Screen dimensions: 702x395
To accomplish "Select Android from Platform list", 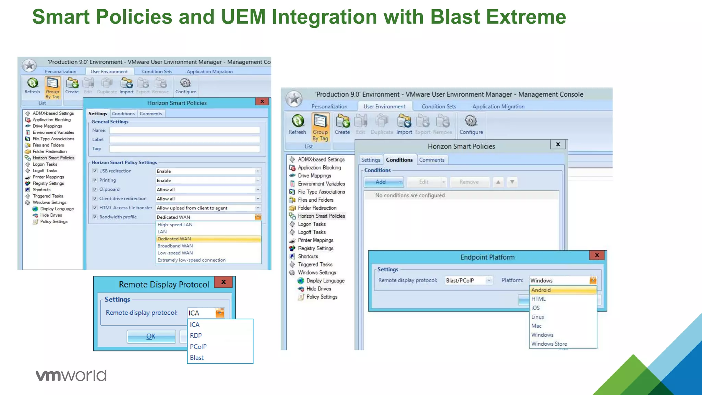I will click(x=563, y=290).
